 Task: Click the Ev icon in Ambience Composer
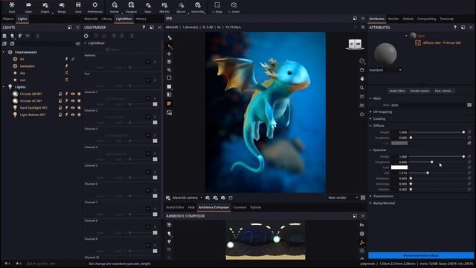(x=362, y=225)
